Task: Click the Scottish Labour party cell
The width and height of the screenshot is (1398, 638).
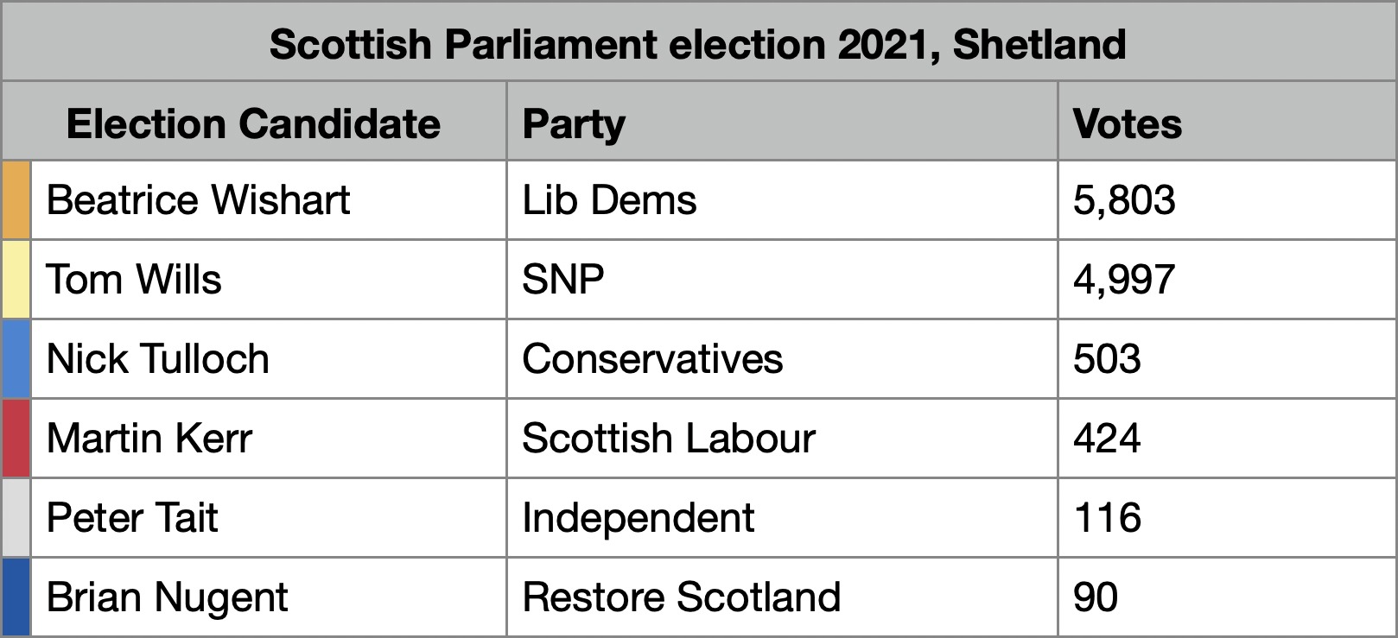Action: tap(782, 439)
